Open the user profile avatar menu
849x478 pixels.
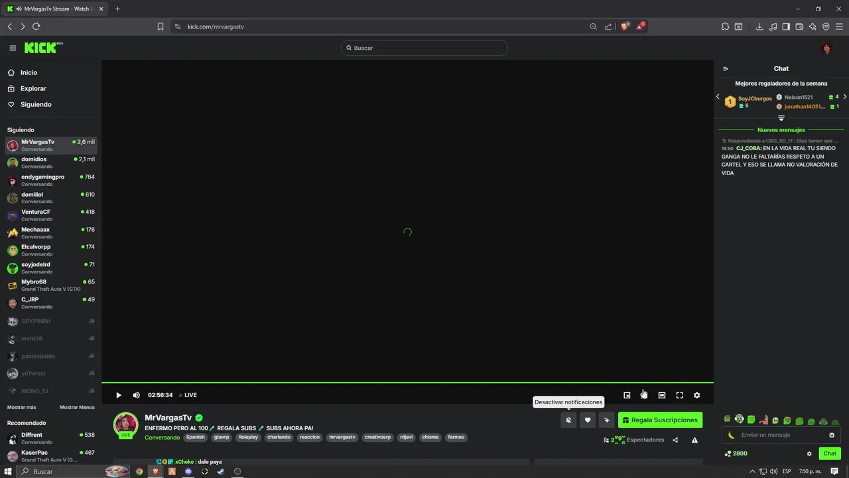point(826,48)
